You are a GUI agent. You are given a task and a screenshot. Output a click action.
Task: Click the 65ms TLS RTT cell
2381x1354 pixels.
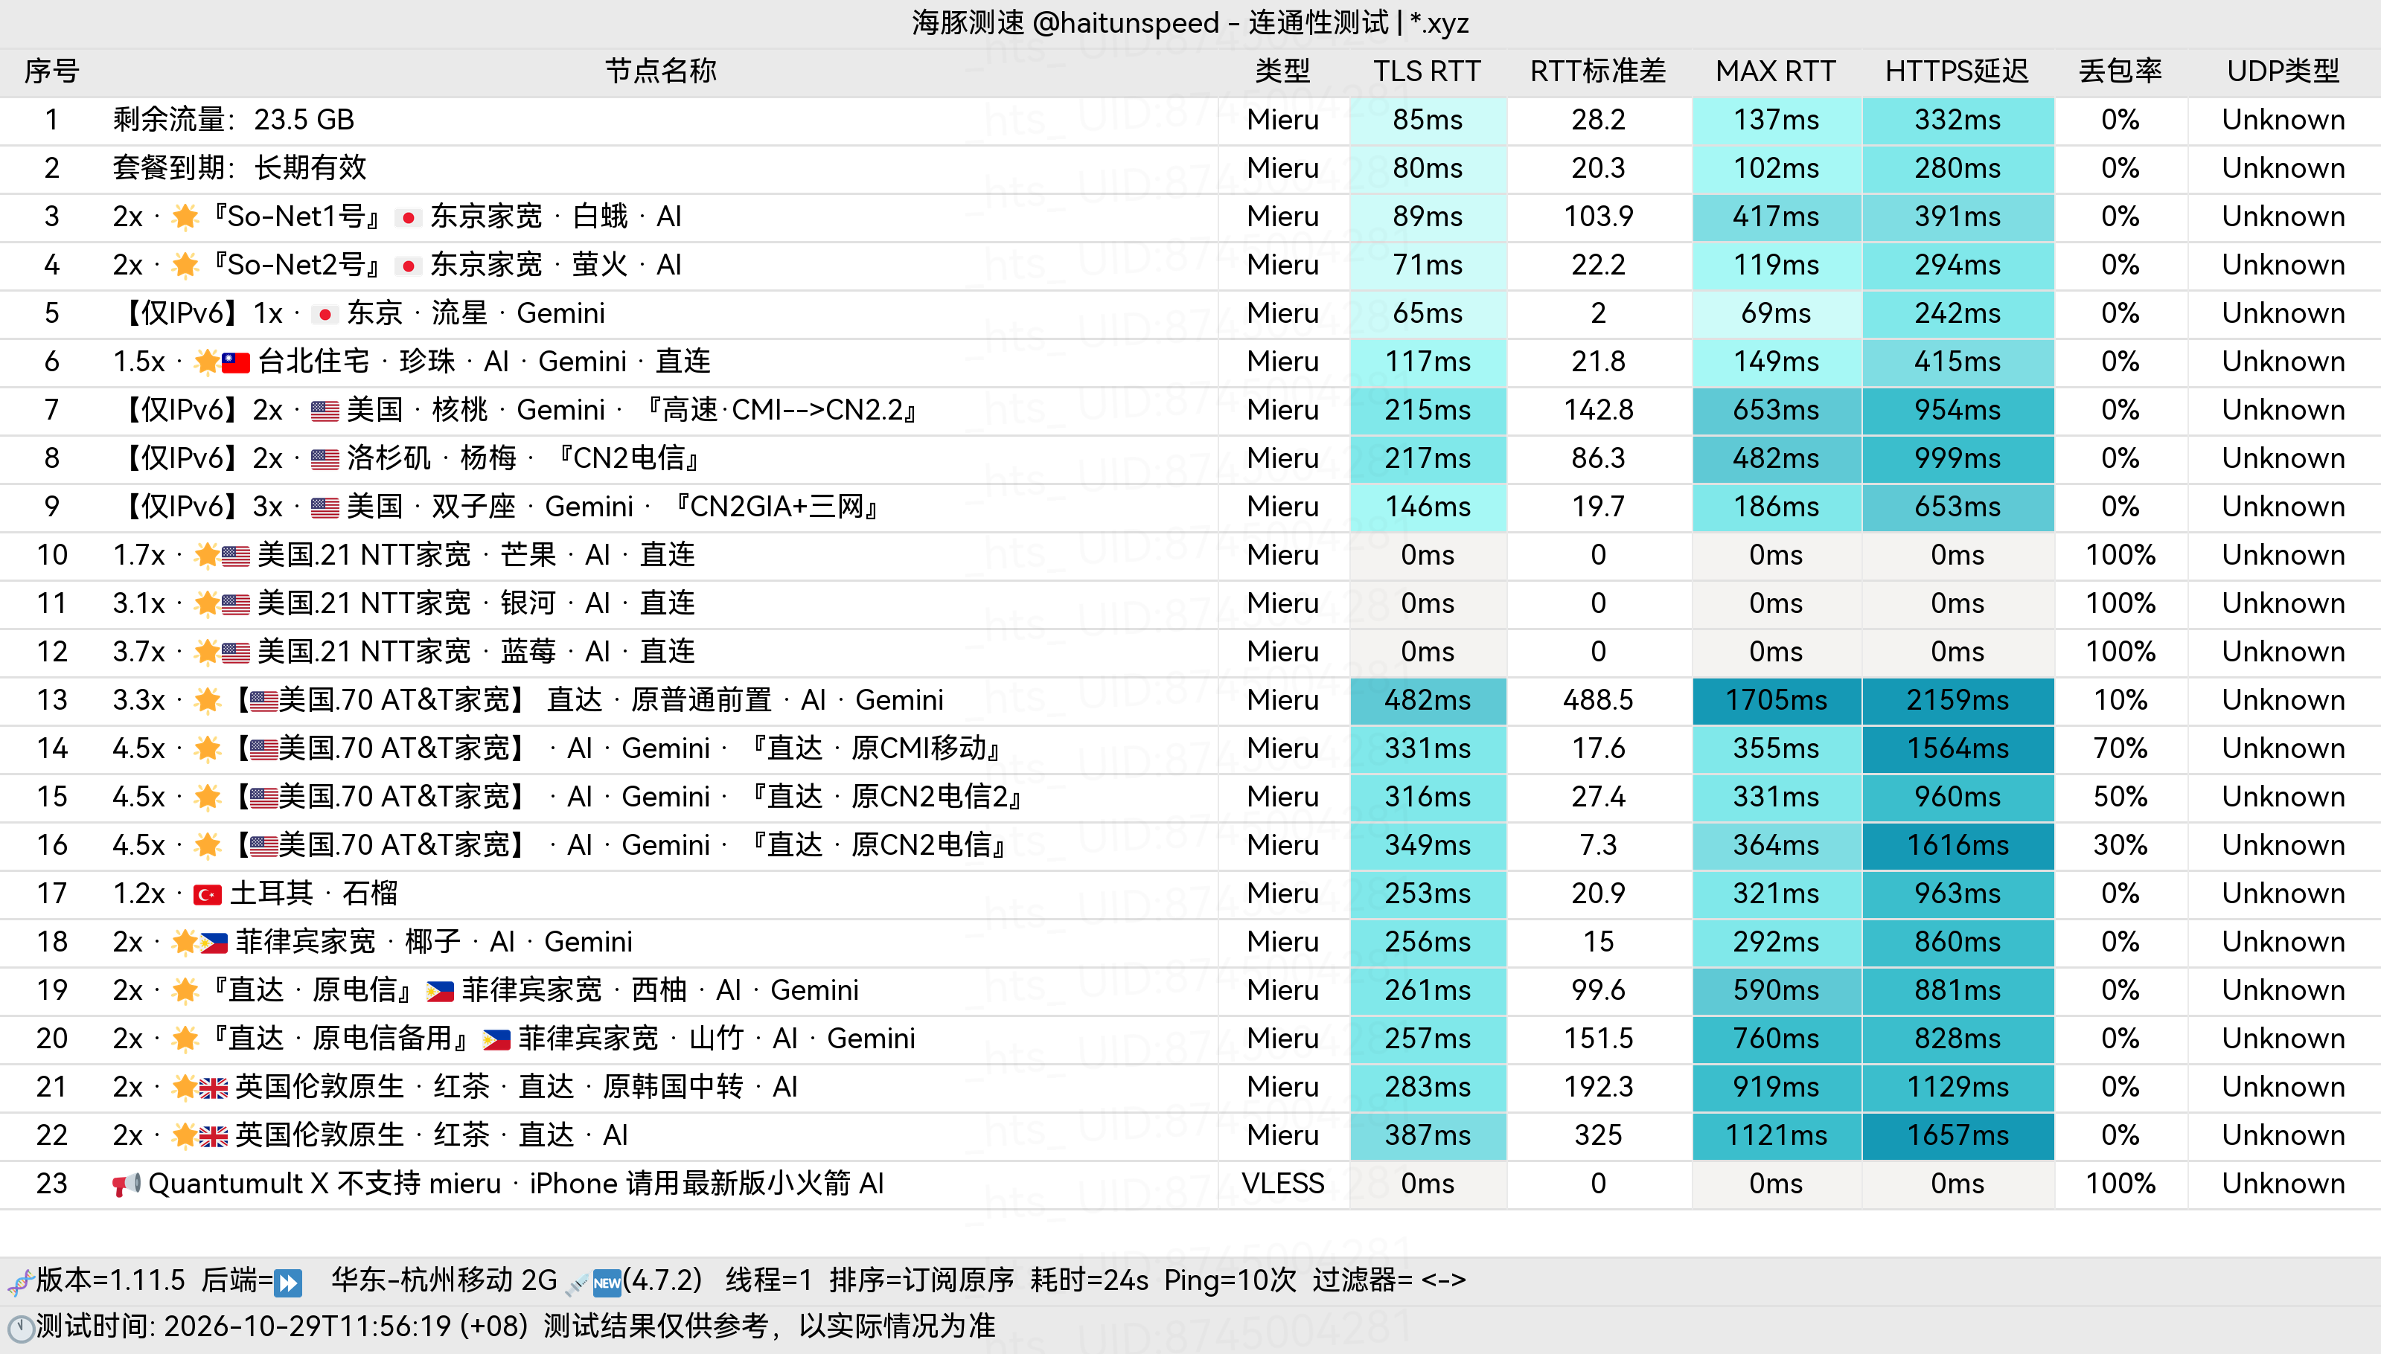click(x=1428, y=314)
